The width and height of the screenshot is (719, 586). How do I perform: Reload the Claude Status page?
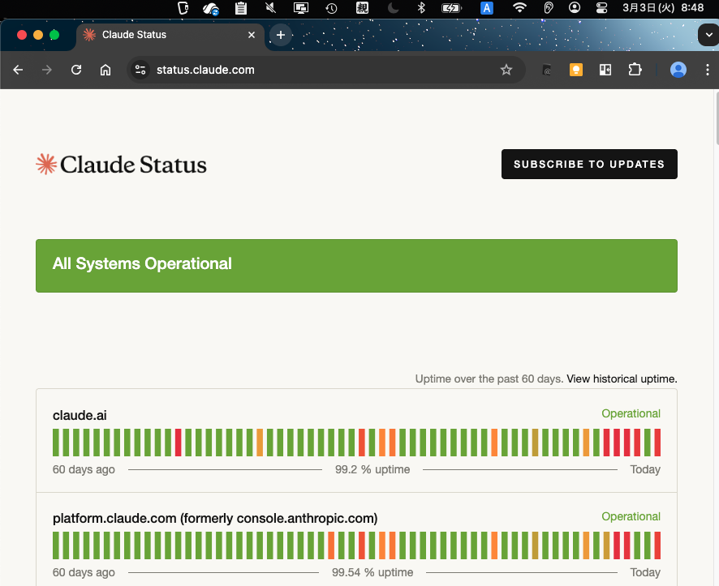pos(76,70)
